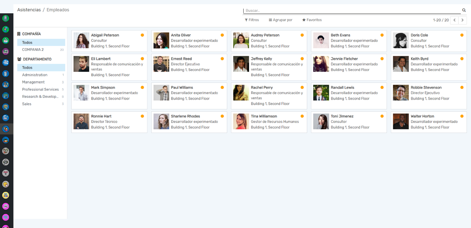Open the shield with clock sidebar icon

click(x=6, y=184)
